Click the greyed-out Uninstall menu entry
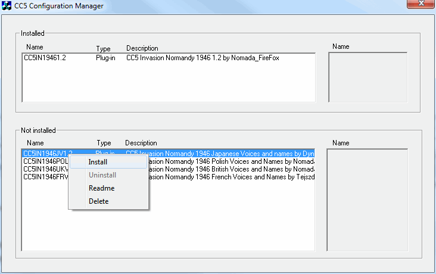436x274 pixels. [x=102, y=175]
